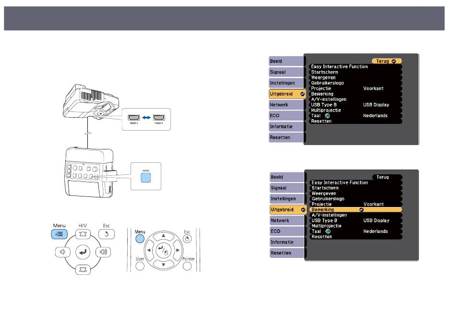Select the Beeld tab in upper menu
The image size is (456, 317).
[x=286, y=61]
